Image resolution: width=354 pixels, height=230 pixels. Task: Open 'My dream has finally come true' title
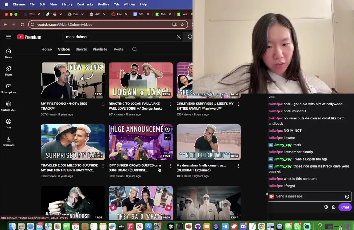click(x=201, y=168)
